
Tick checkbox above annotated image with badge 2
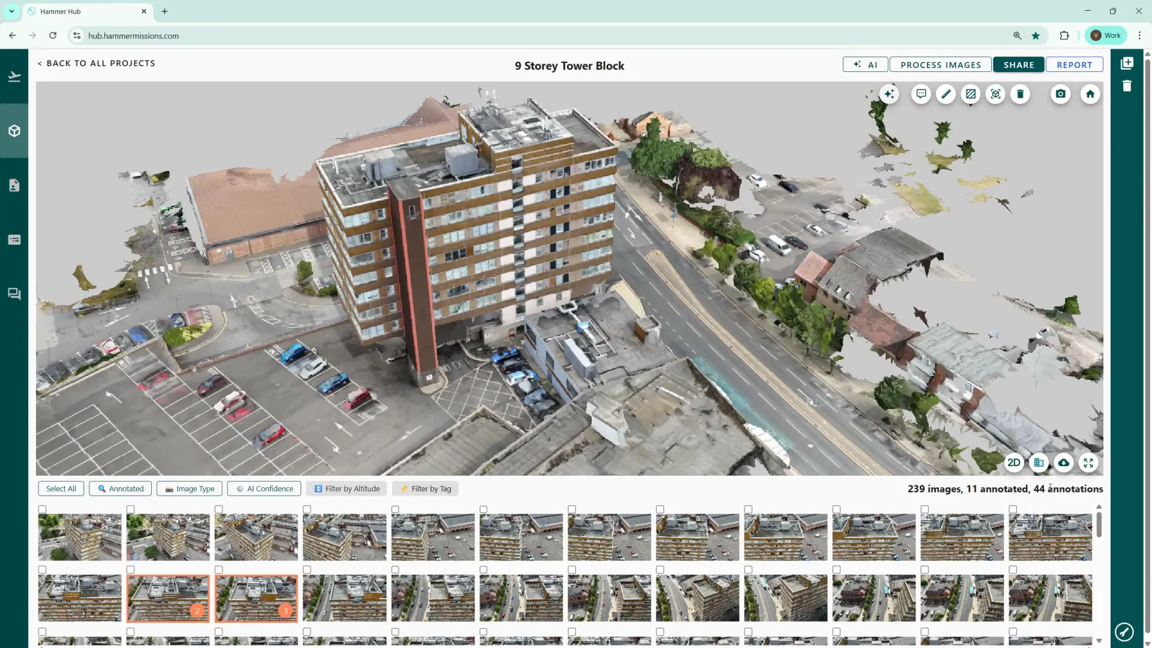click(x=130, y=570)
